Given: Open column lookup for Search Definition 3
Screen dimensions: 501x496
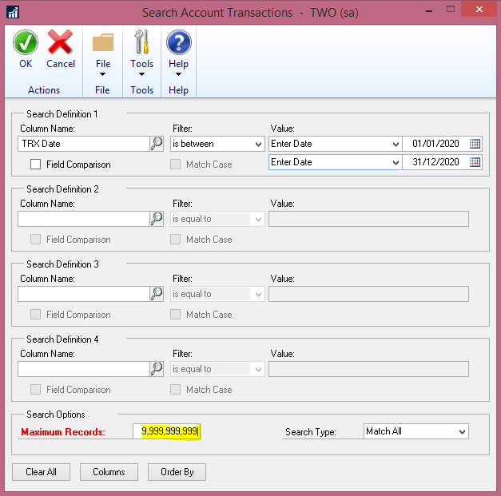Looking at the screenshot, I should (157, 294).
